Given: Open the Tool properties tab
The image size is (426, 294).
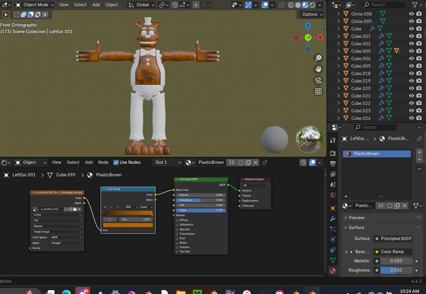Looking at the screenshot, I should coord(333,140).
